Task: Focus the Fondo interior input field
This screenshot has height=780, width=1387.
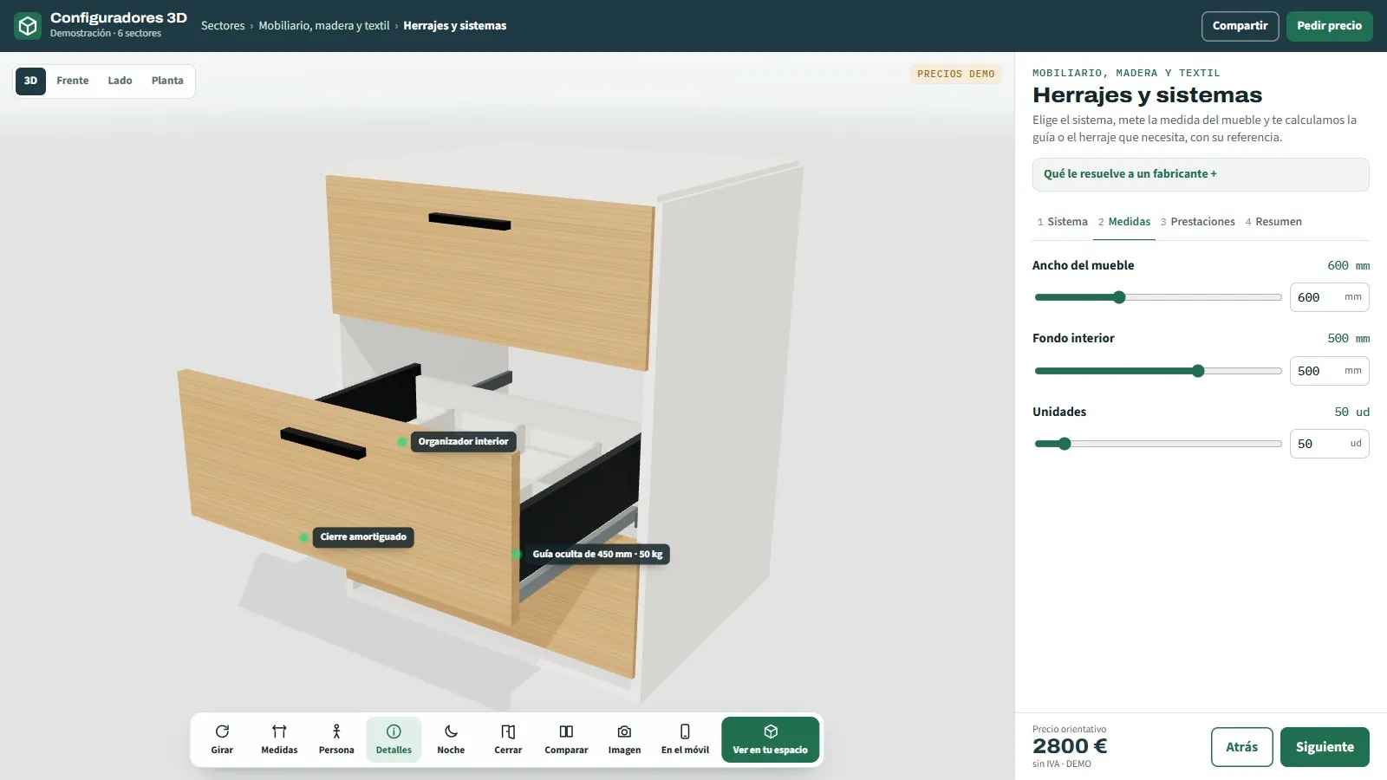Action: tap(1329, 371)
